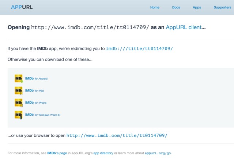
Task: Open the imdb:///title/tt0114709/ redirect link
Action: pos(139,49)
